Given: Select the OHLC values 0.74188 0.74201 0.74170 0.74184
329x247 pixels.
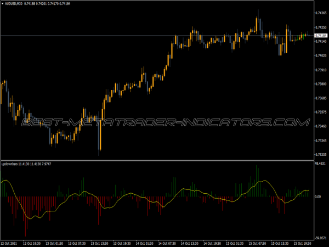Looking at the screenshot, I should tap(47, 4).
